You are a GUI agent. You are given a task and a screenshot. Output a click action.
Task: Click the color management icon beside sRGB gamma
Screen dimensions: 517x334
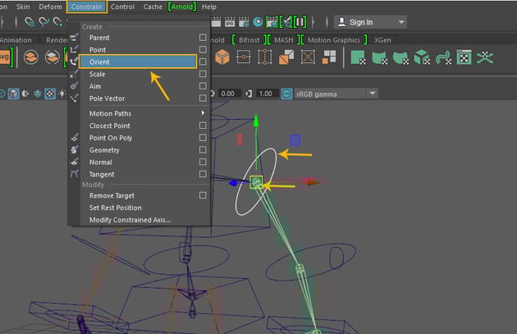tap(288, 94)
